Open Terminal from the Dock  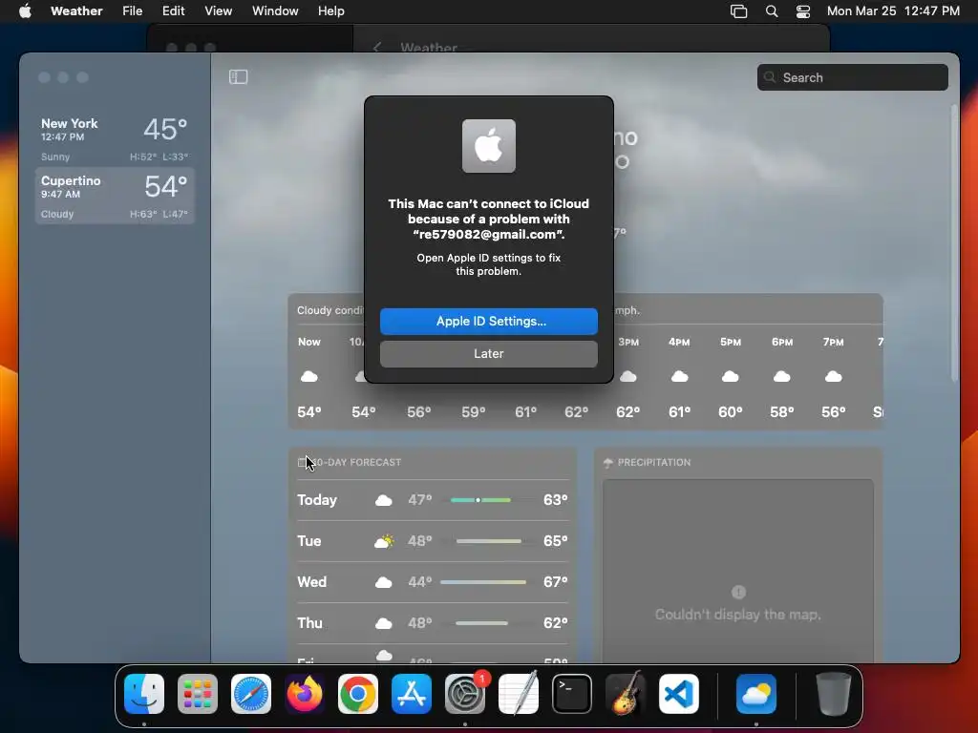tap(572, 694)
